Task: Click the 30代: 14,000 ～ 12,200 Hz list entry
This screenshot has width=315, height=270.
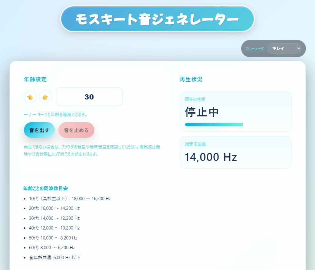Action: 54,218
